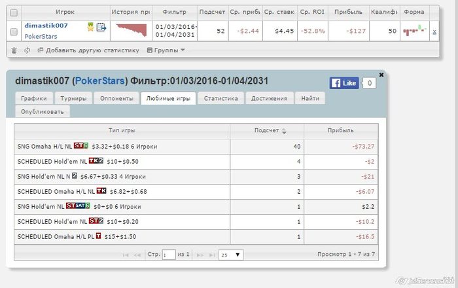Screen dimensions: 458x288
Task: Select the SNG Omaha H/L NL $3.32+$0.18 row text
Action: point(87,147)
